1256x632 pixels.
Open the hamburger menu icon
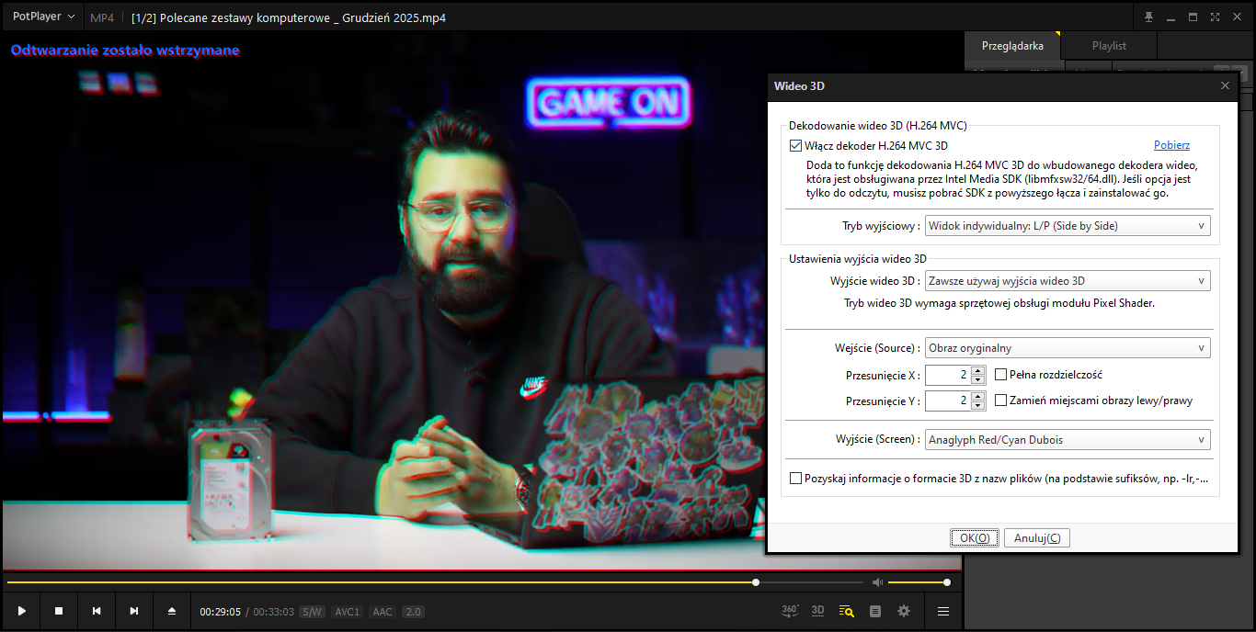pyautogui.click(x=942, y=611)
